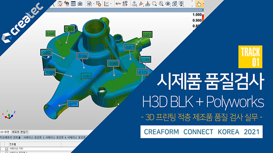Select the highlighted hand pointer tool
This screenshot has width=273, height=153.
[x=199, y=4]
